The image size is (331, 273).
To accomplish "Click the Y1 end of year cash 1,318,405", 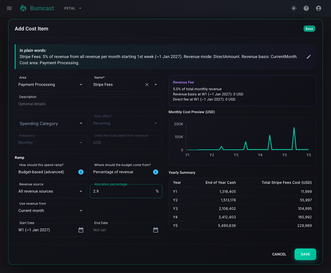I will (x=228, y=192).
